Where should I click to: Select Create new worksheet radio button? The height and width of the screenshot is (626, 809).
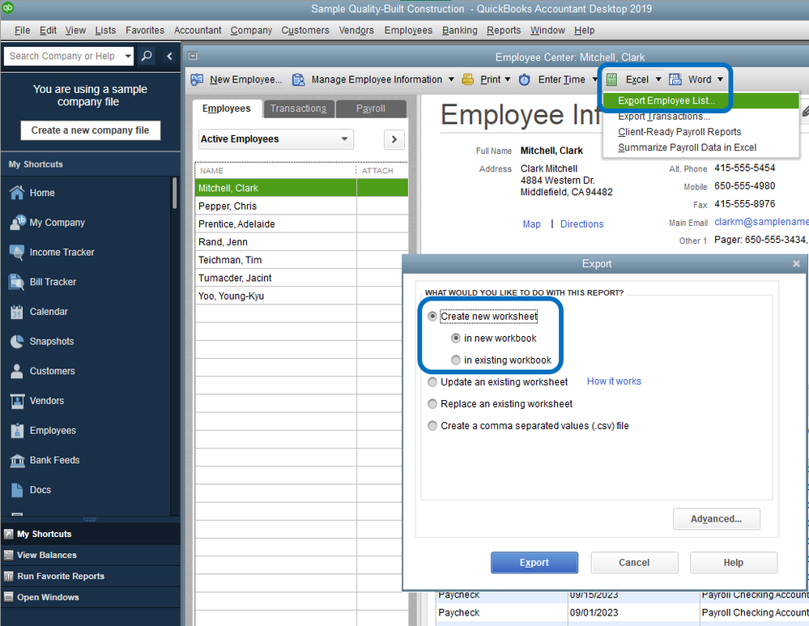tap(432, 317)
